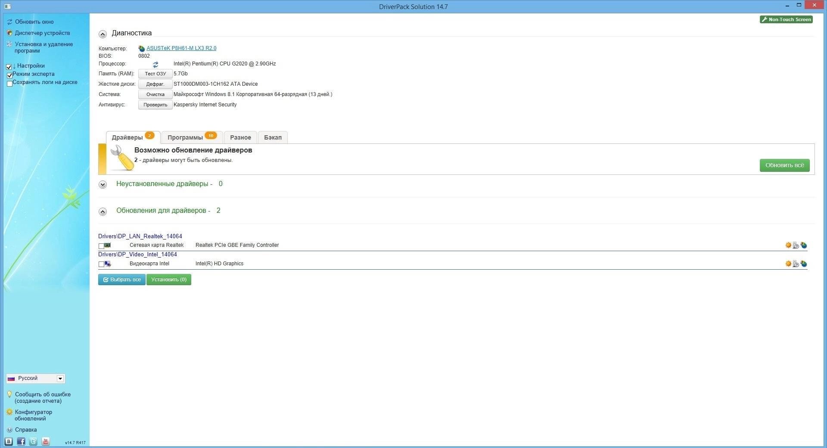Click the Realtek PCIe GBE Family Controller text

point(237,245)
